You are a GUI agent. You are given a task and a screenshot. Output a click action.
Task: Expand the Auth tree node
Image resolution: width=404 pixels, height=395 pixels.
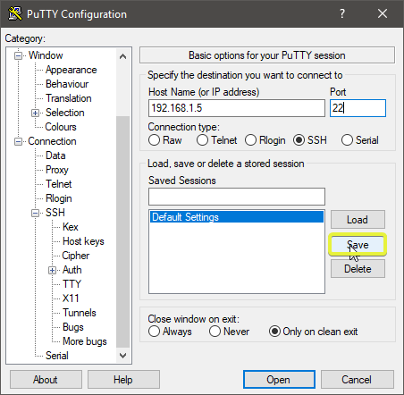point(52,270)
